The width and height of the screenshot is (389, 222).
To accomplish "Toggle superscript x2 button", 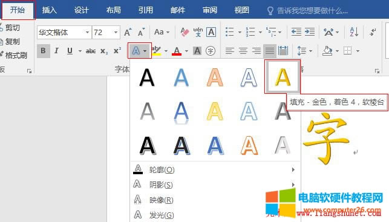I will pos(117,51).
